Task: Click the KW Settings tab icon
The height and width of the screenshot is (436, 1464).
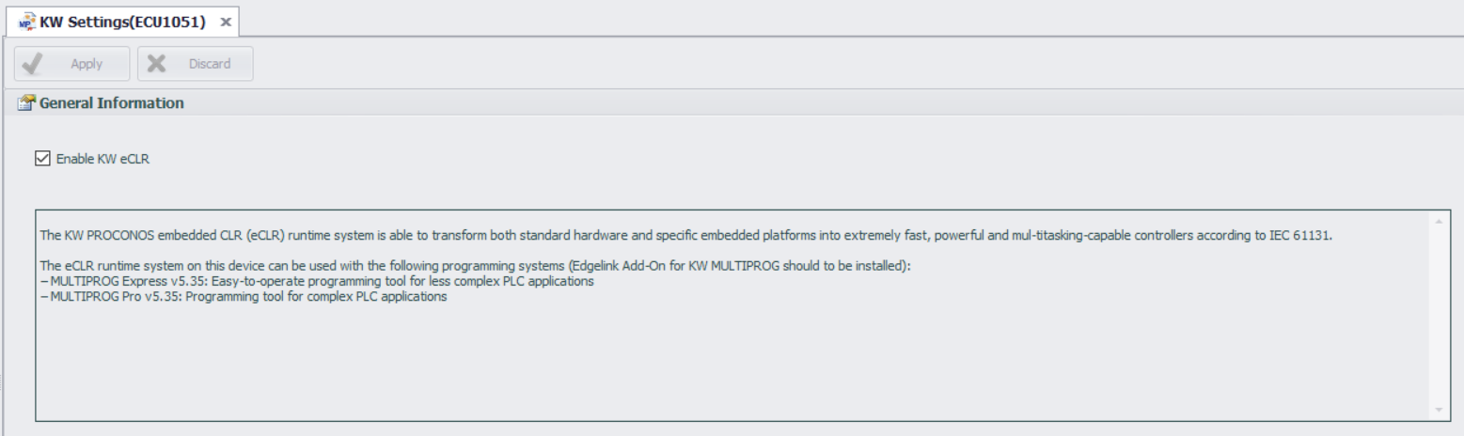Action: pyautogui.click(x=27, y=22)
